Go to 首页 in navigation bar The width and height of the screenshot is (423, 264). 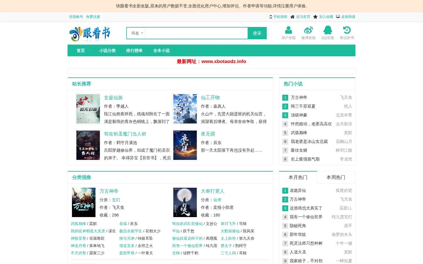pyautogui.click(x=80, y=50)
